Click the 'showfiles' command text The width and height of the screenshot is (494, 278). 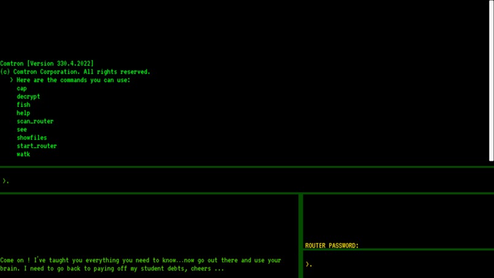point(32,137)
